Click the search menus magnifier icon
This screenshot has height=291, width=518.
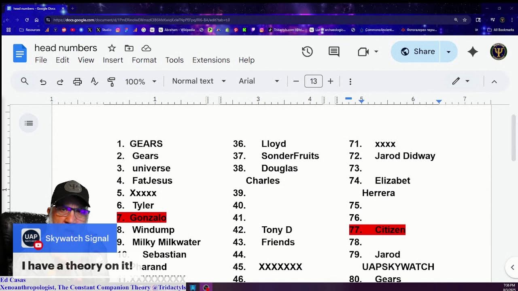click(x=25, y=81)
